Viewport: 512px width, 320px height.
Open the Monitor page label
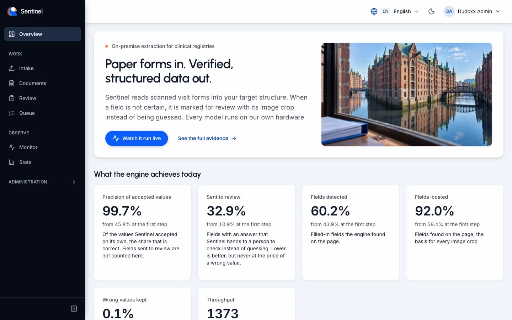(x=28, y=147)
